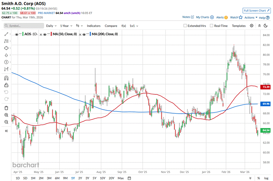Select the measure/price range tool
Screen dimensions: 273x181
tap(6, 69)
